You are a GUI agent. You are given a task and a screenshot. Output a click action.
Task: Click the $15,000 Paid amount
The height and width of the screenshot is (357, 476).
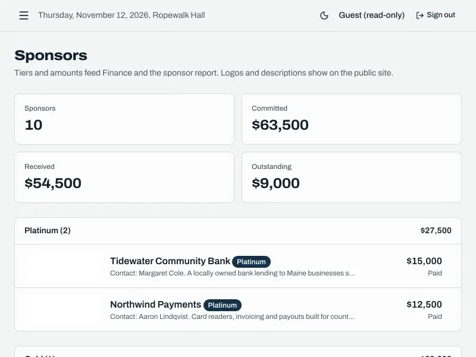(424, 266)
